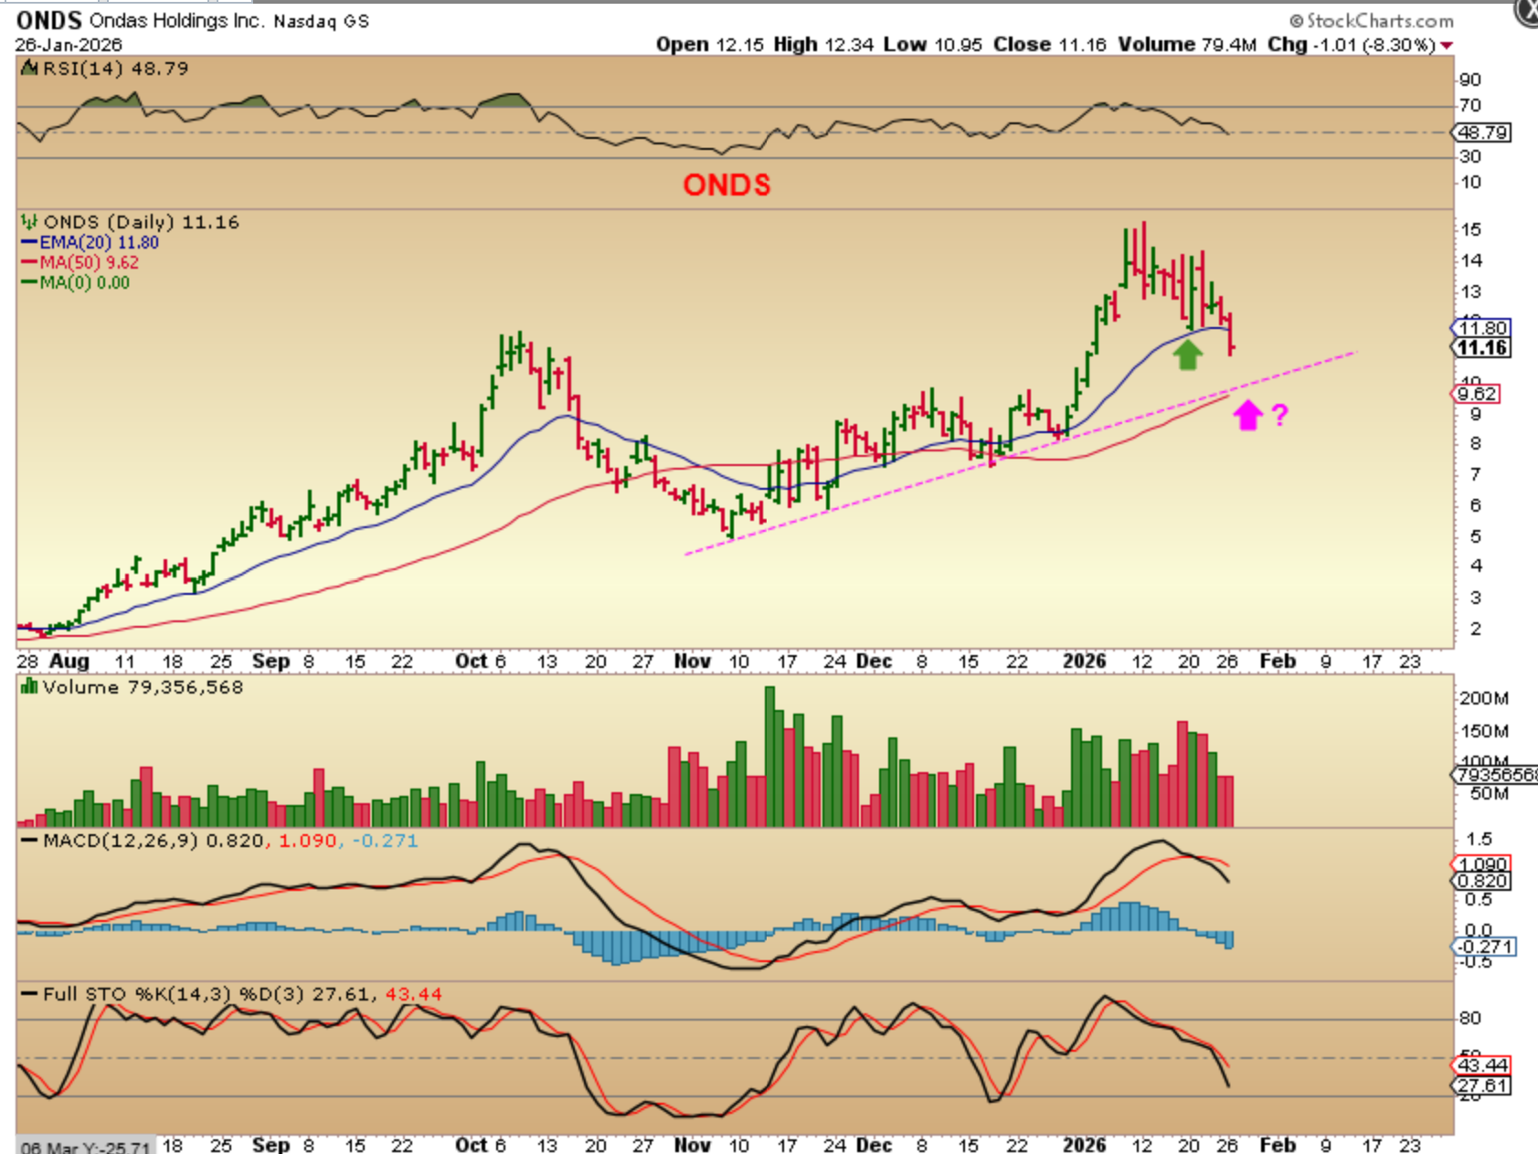
Task: Click the boxed 48.79 tag on RSI axis
Action: click(x=1483, y=132)
